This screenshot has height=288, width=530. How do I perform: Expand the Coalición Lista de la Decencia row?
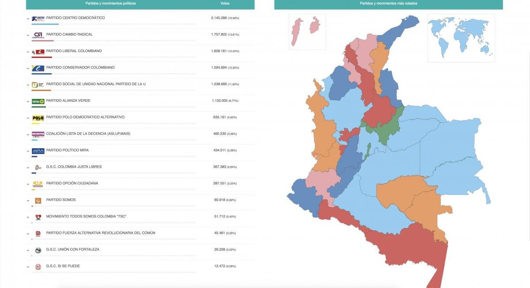click(x=28, y=135)
